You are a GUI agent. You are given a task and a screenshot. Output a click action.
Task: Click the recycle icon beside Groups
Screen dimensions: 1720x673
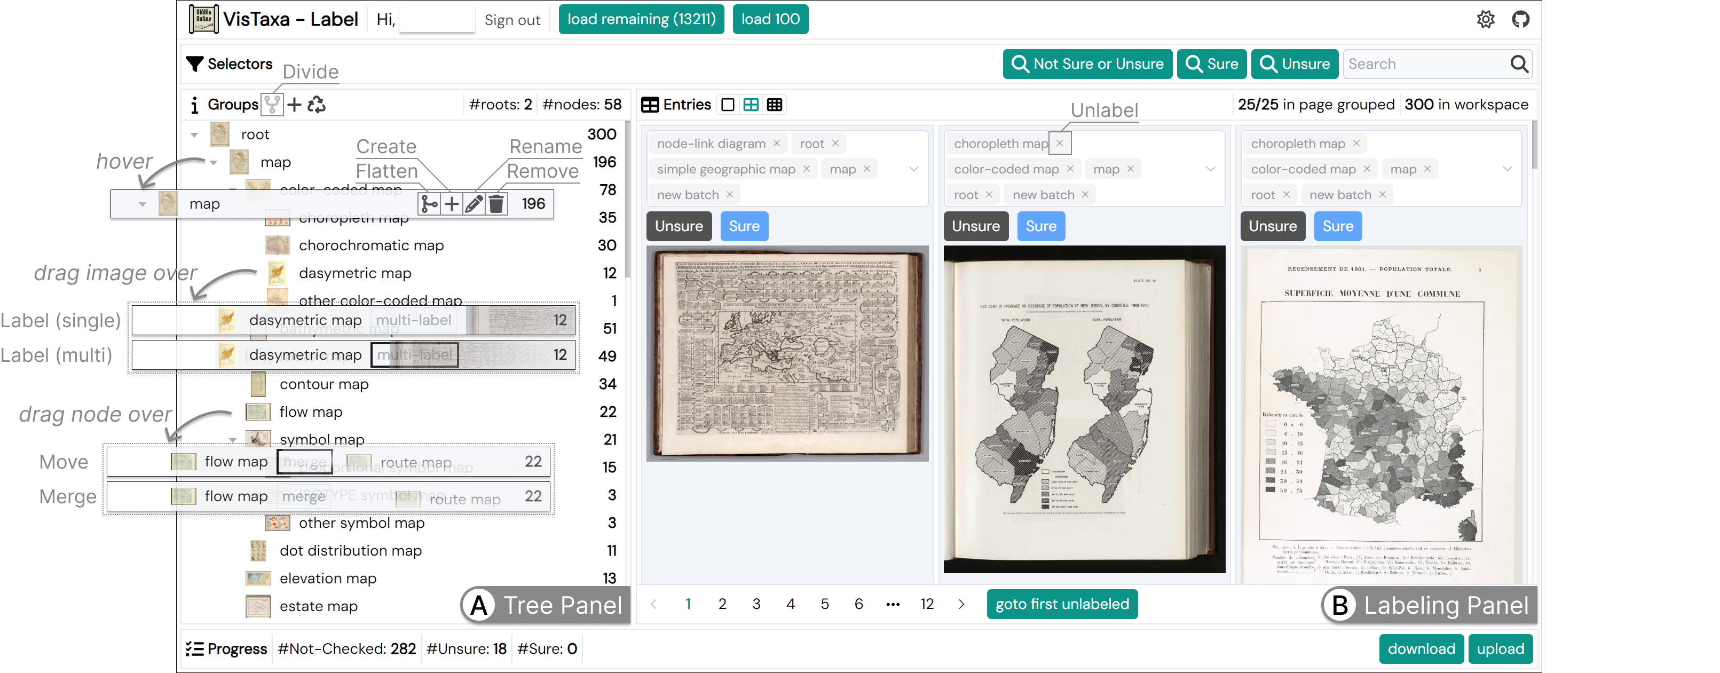[x=317, y=105]
